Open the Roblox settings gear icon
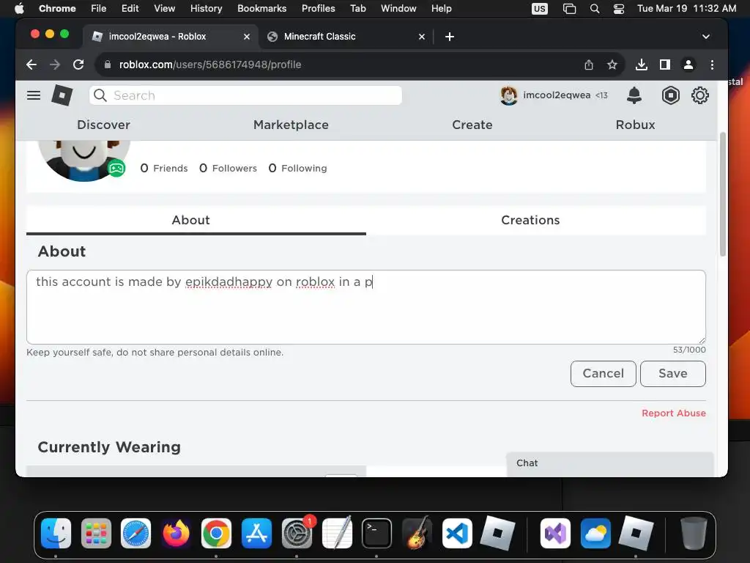 point(699,95)
